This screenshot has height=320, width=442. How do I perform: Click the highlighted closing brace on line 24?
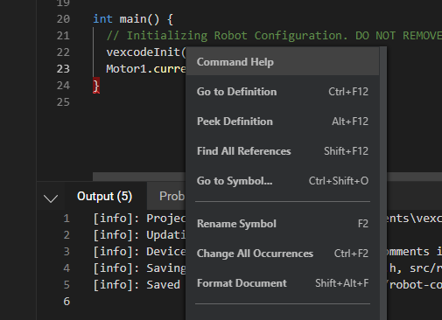pyautogui.click(x=96, y=86)
